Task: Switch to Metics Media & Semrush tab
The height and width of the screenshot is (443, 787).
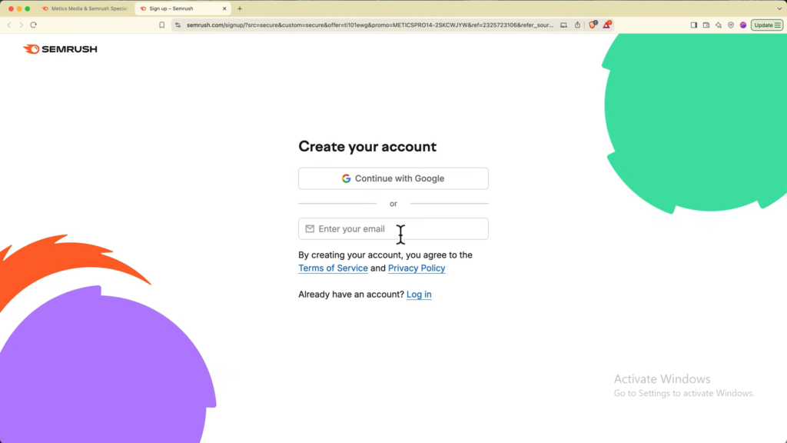Action: (85, 8)
